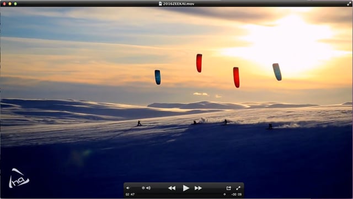
Task: Minimize the window with the yellow button
Action: (x=10, y=4)
